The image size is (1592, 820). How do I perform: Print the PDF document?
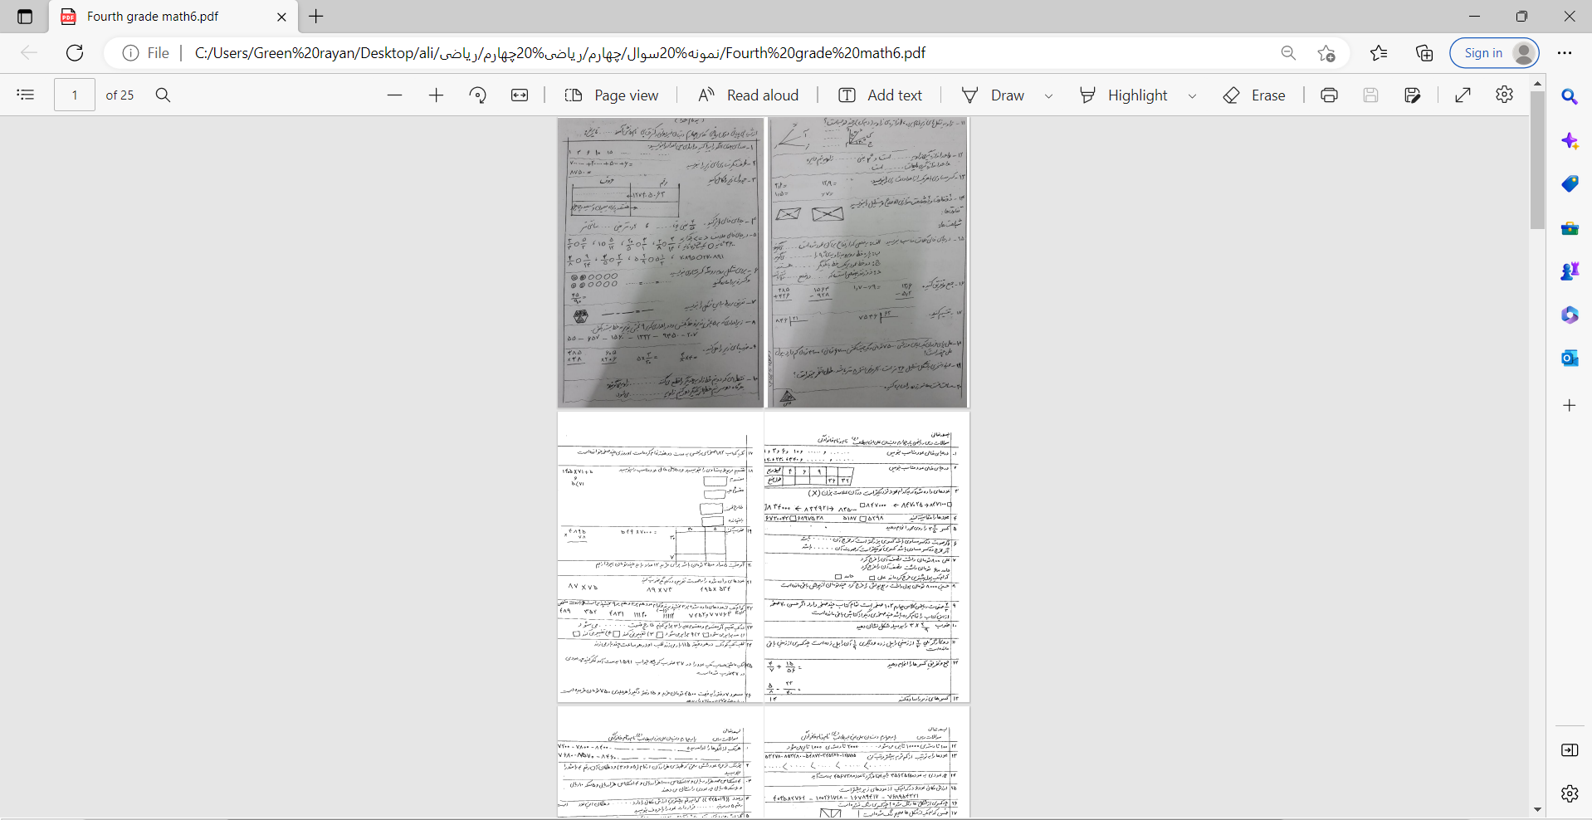[x=1329, y=95]
